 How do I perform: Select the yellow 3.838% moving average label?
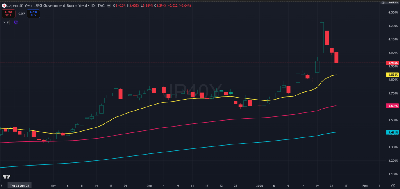point(392,75)
